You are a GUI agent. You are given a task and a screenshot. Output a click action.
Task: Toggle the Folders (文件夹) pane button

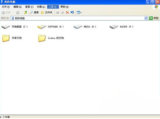click(47, 12)
